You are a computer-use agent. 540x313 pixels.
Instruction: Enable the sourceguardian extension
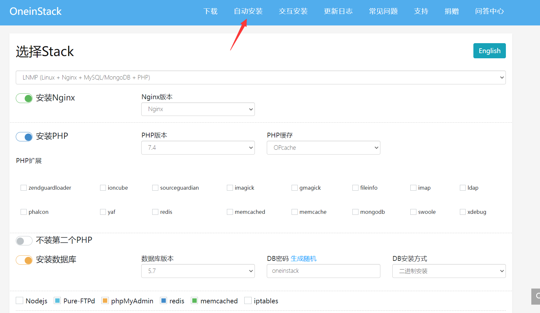tap(155, 188)
